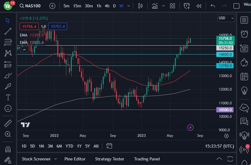The height and width of the screenshot is (165, 251).
Task: Start bar replay mode
Action: pyautogui.click(x=199, y=6)
